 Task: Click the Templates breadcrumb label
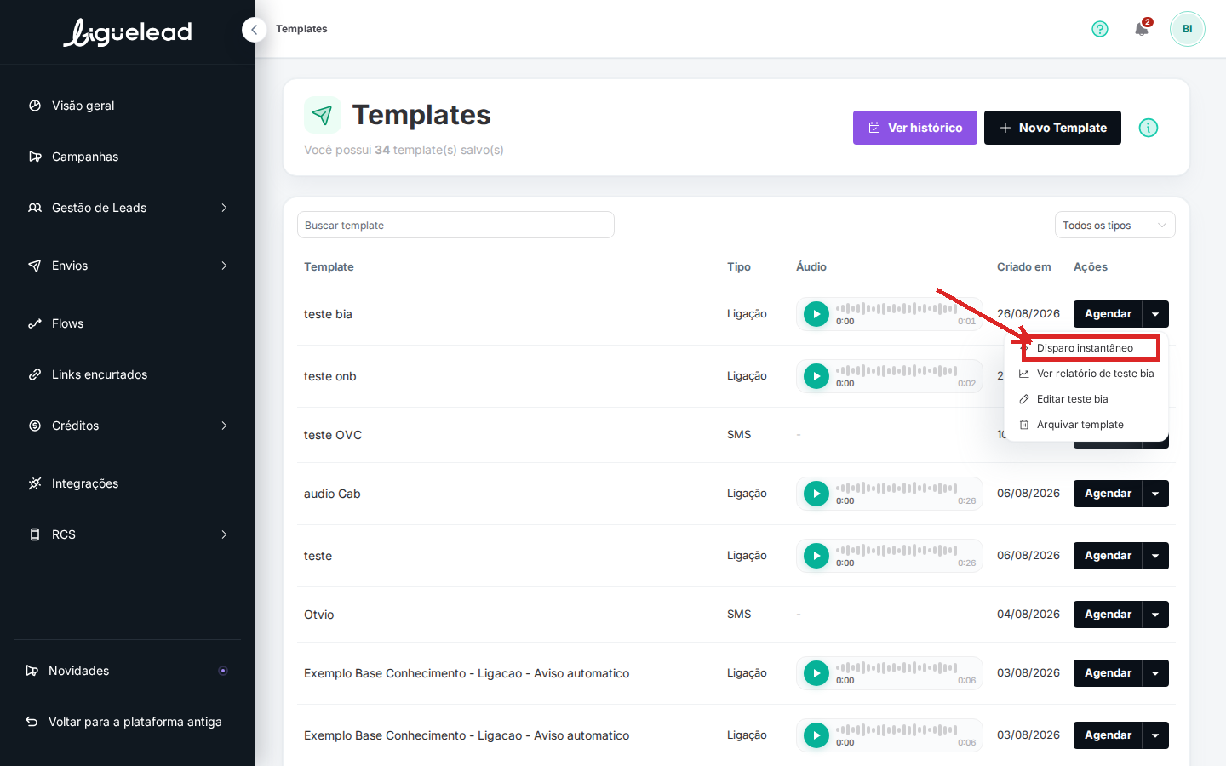click(301, 29)
